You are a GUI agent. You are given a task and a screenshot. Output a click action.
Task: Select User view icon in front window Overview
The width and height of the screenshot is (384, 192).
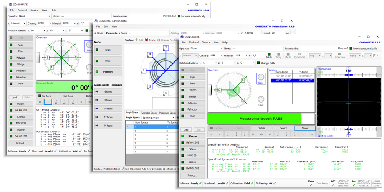(x=261, y=101)
